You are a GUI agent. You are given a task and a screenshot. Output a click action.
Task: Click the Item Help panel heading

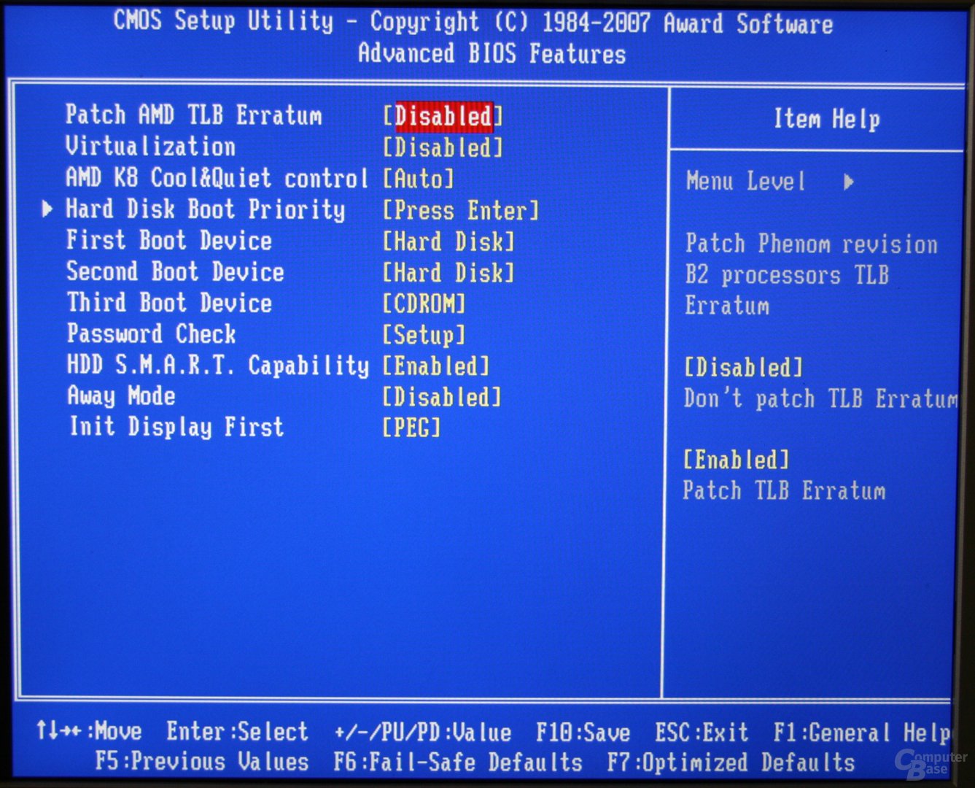click(x=827, y=119)
